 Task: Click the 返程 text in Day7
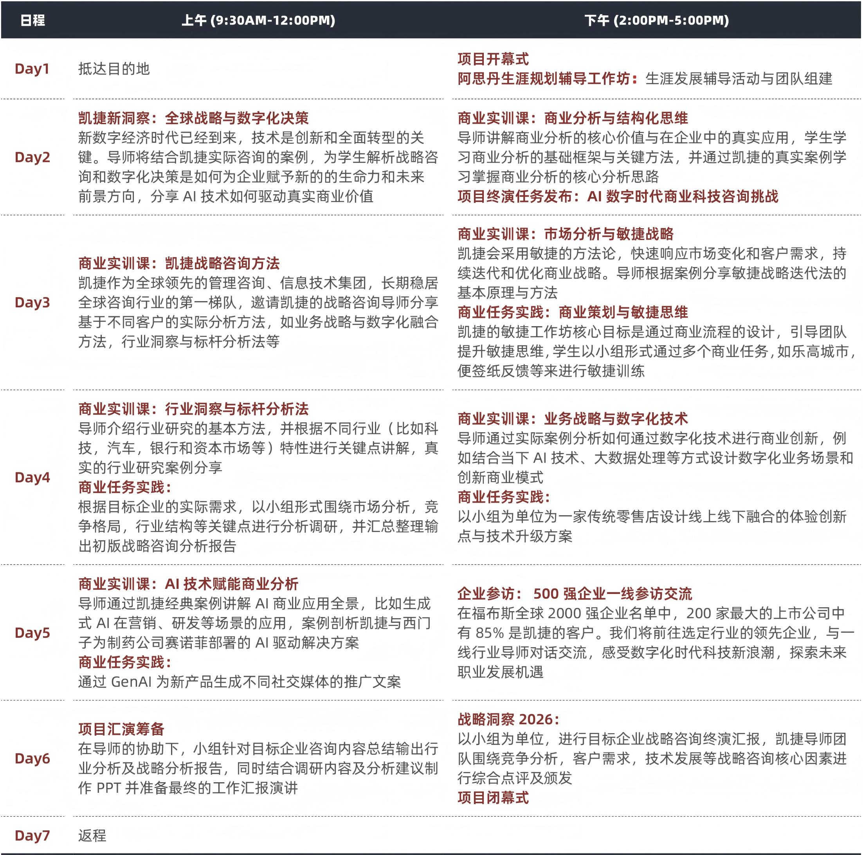coord(92,836)
